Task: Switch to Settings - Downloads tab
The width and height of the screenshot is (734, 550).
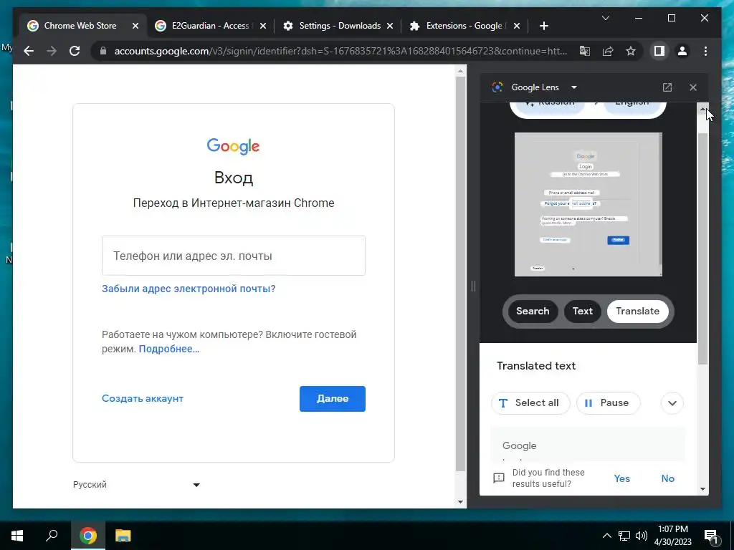Action: [x=338, y=26]
